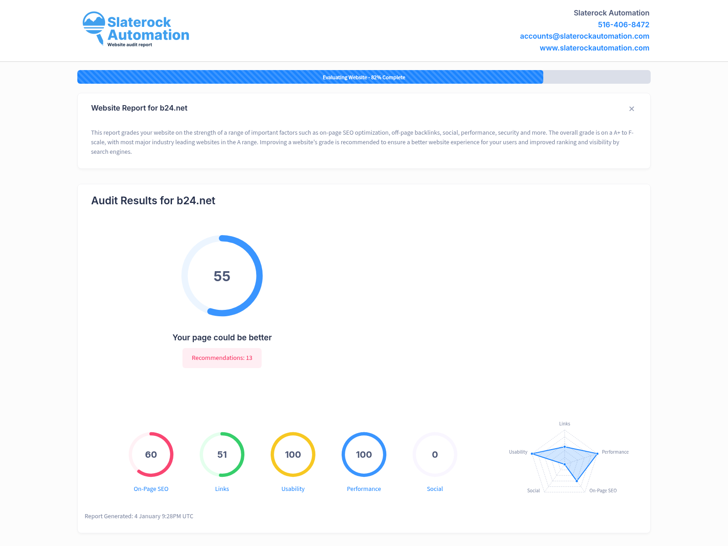
Task: Jump to the Links section
Action: [222, 489]
